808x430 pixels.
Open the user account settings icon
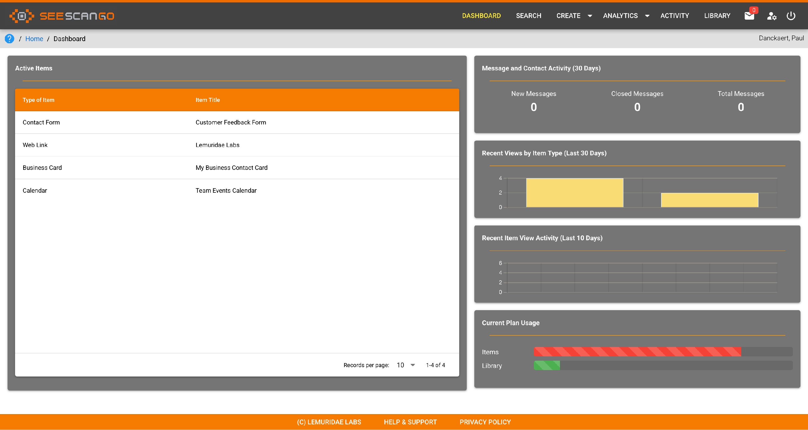tap(771, 16)
